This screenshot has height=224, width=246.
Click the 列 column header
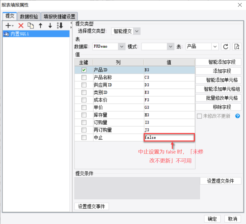[118, 62]
